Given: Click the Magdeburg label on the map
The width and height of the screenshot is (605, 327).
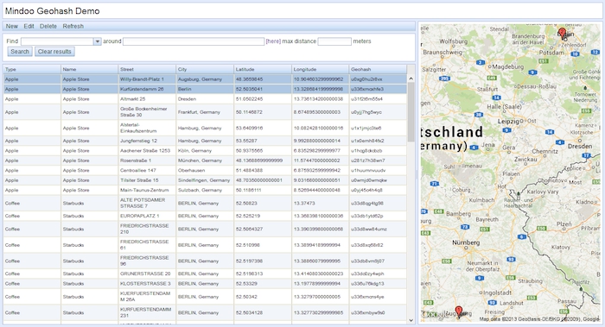Looking at the screenshot, I should point(508,66).
